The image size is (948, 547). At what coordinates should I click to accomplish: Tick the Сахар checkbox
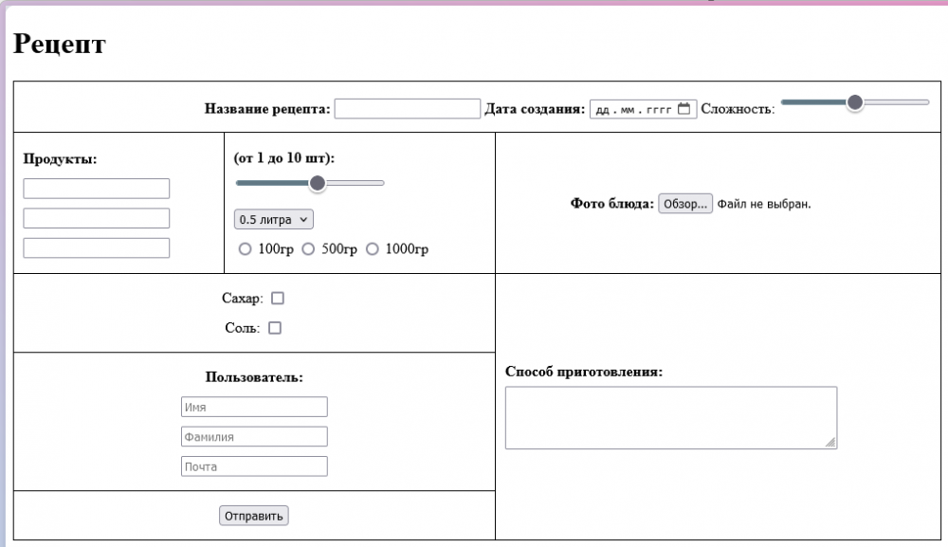(x=278, y=299)
